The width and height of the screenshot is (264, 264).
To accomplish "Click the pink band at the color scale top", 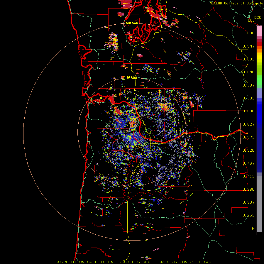I will [259, 31].
